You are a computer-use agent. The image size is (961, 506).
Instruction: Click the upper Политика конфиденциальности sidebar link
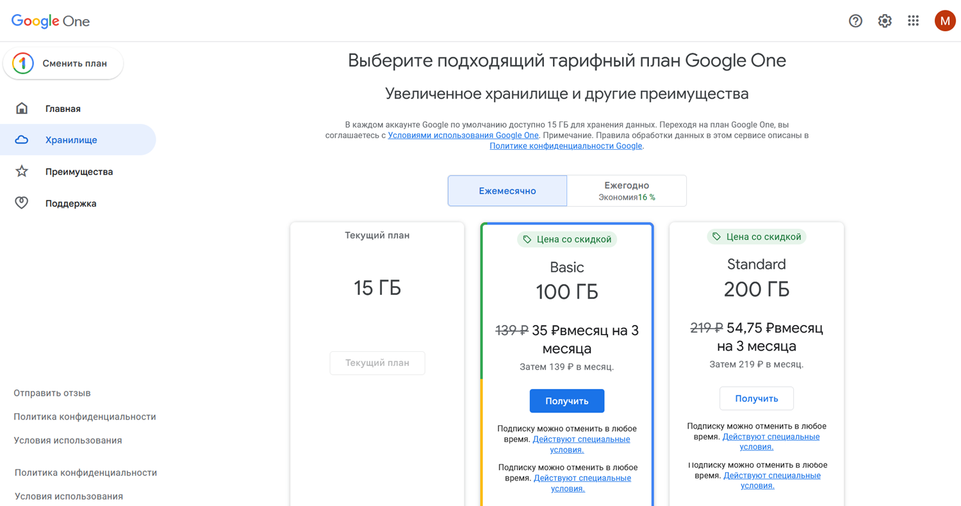click(85, 416)
